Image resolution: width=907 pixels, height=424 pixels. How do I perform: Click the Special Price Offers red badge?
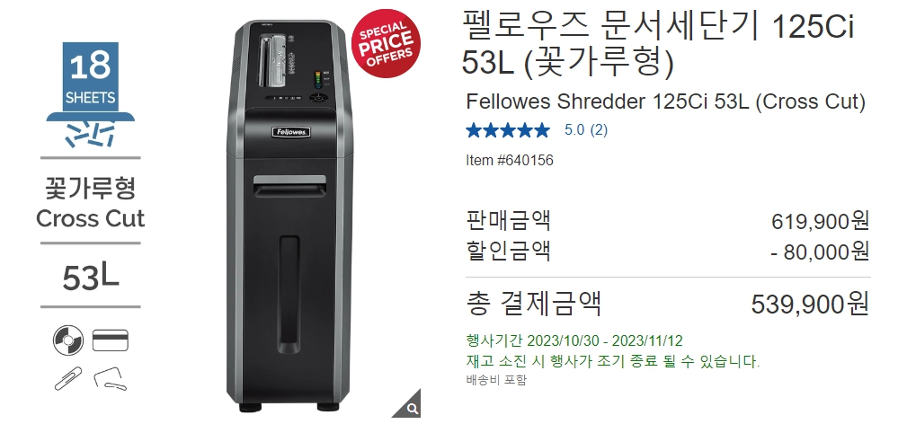coord(386,43)
